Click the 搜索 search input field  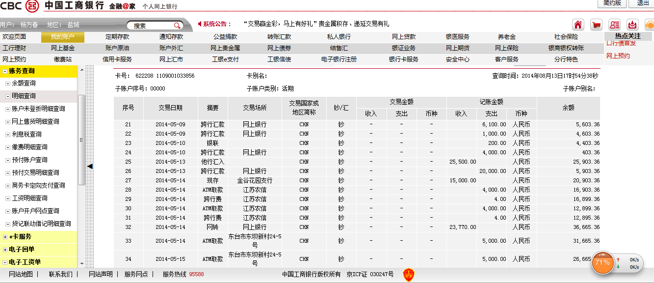(150, 26)
